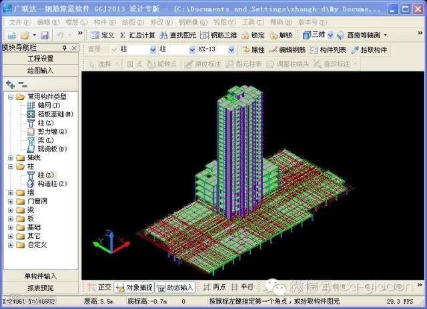Image resolution: width=427 pixels, height=309 pixels.
Task: Click 旋转点 rotate point tool
Action: point(161,64)
